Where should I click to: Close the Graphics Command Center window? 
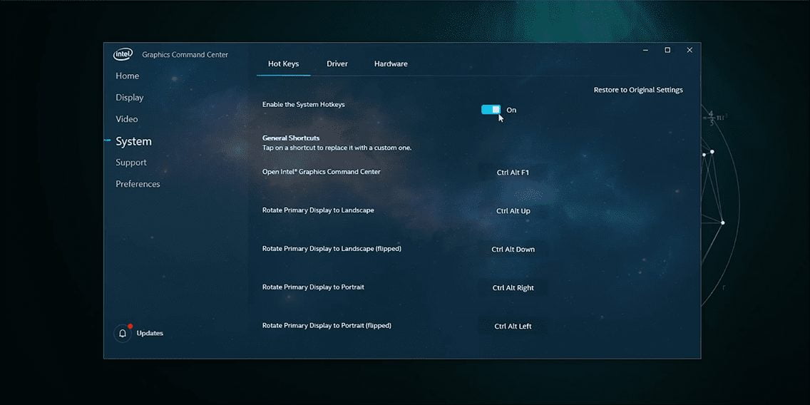tap(689, 50)
